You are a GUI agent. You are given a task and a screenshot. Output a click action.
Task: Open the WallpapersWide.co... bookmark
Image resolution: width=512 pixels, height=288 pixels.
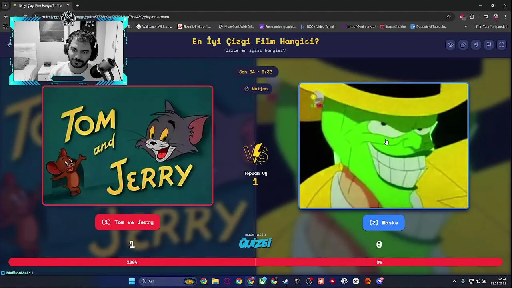[154, 27]
